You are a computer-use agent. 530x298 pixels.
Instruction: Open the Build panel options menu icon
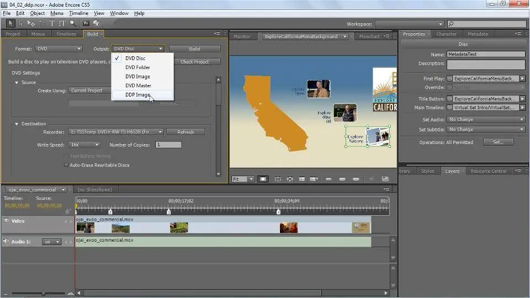pyautogui.click(x=217, y=34)
